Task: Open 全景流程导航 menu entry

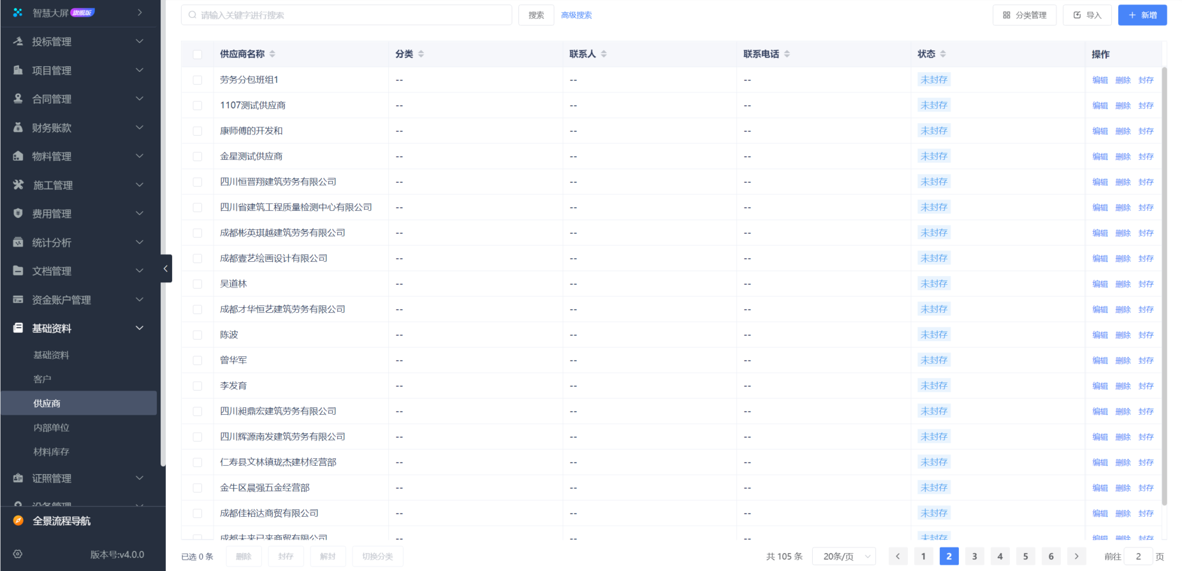Action: coord(61,521)
